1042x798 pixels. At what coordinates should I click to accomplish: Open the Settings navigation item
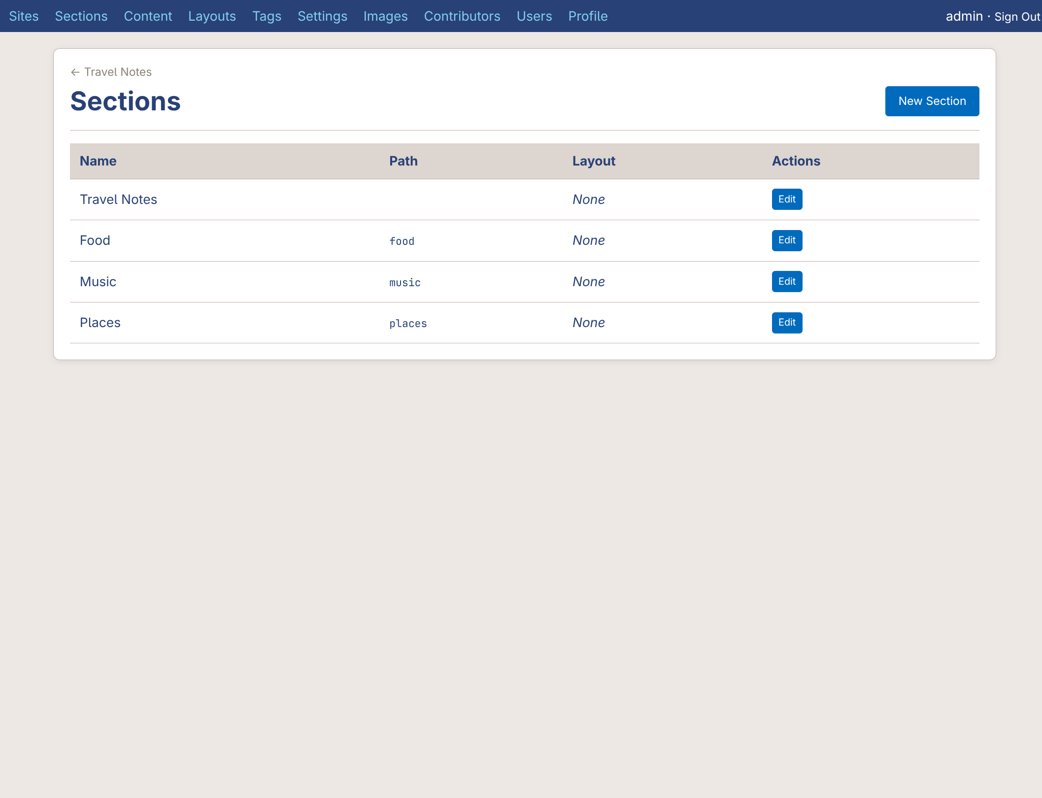pos(322,16)
